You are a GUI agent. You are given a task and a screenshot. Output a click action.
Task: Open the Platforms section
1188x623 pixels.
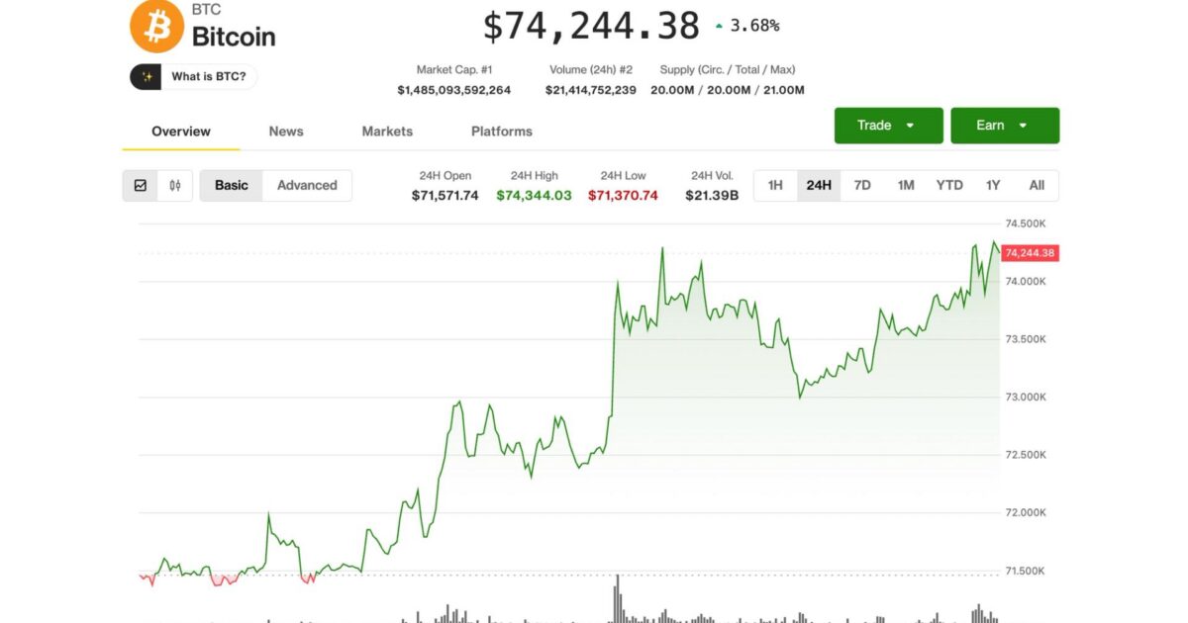(x=501, y=131)
